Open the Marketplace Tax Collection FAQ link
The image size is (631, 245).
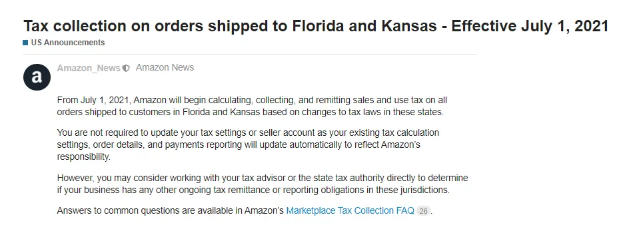(x=350, y=211)
